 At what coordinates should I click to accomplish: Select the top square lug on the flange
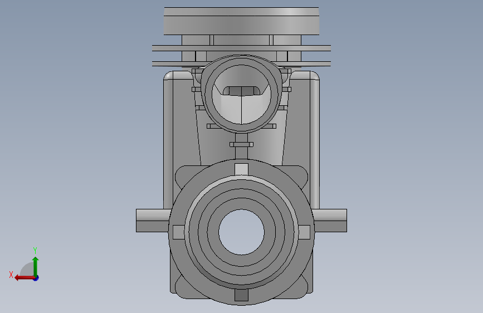click(x=242, y=169)
